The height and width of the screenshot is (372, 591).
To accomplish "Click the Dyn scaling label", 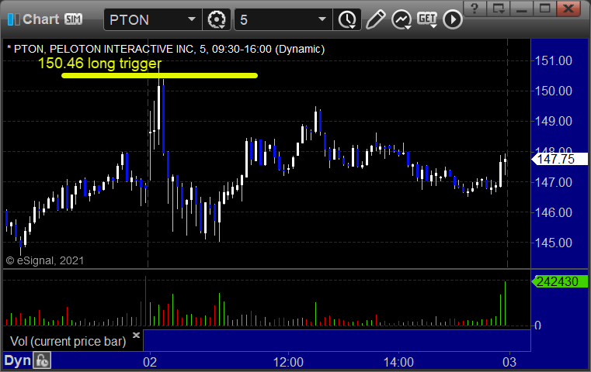I will 17,360.
